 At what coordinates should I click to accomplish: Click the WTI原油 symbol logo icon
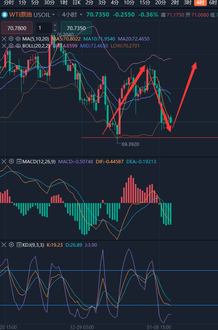pos(4,15)
